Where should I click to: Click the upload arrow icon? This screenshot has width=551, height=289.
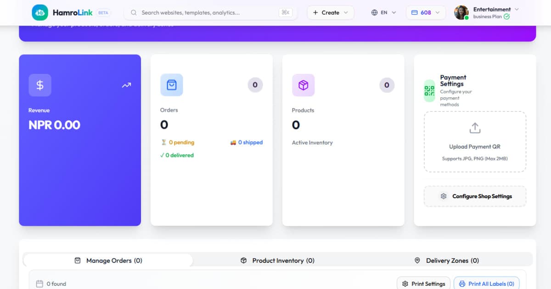pos(475,128)
